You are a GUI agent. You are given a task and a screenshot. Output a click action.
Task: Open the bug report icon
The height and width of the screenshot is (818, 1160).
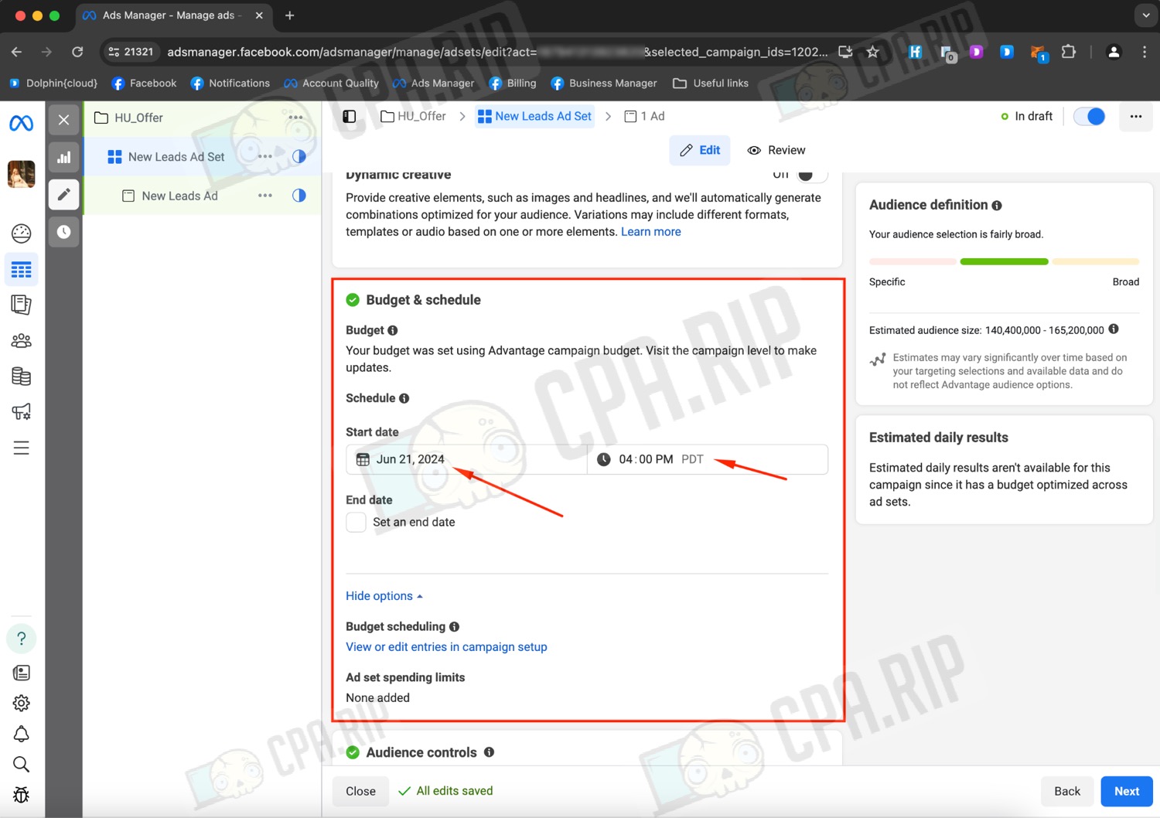tap(21, 795)
